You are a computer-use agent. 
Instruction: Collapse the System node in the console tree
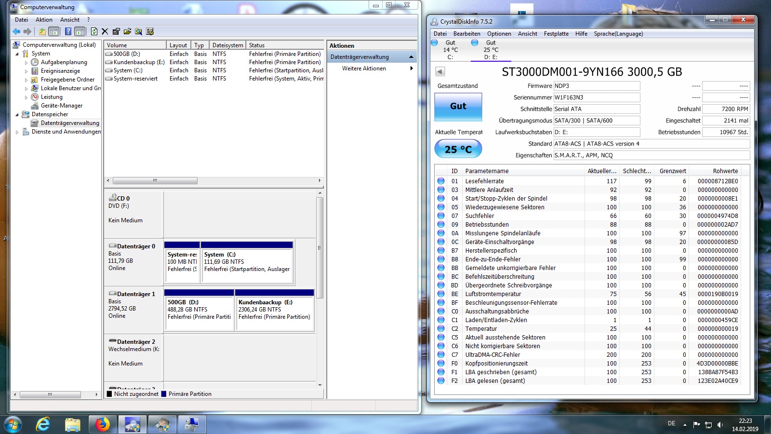click(17, 54)
